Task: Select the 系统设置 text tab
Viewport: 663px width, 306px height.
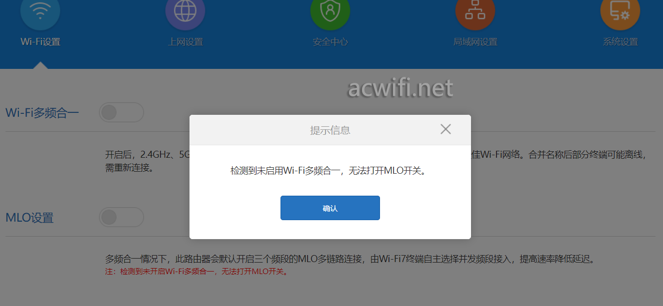Action: coord(620,42)
